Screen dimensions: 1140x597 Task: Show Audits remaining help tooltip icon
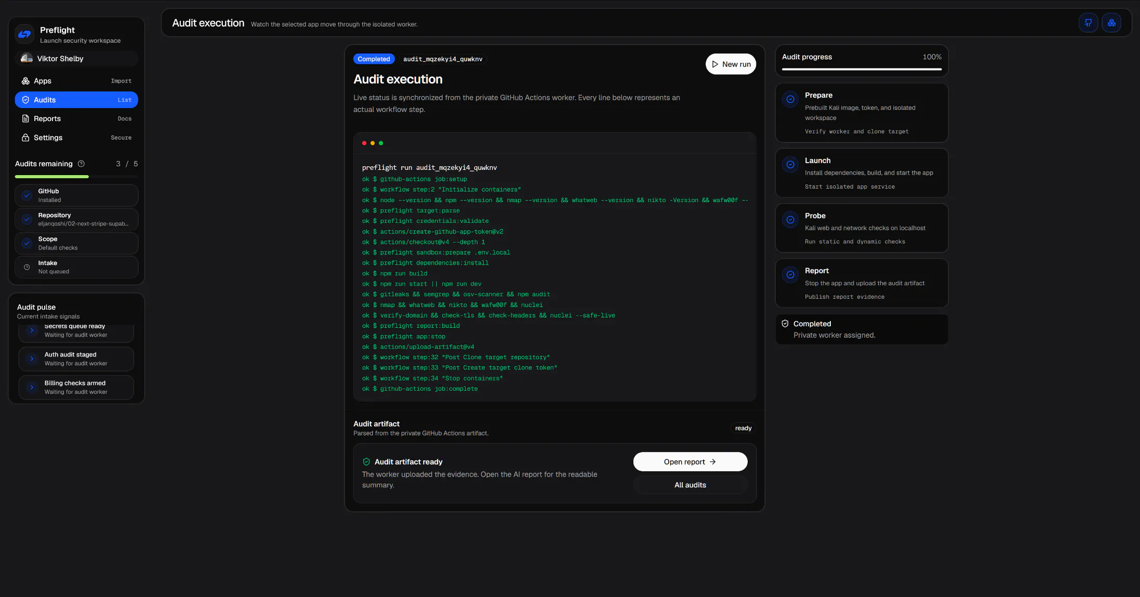tap(81, 164)
